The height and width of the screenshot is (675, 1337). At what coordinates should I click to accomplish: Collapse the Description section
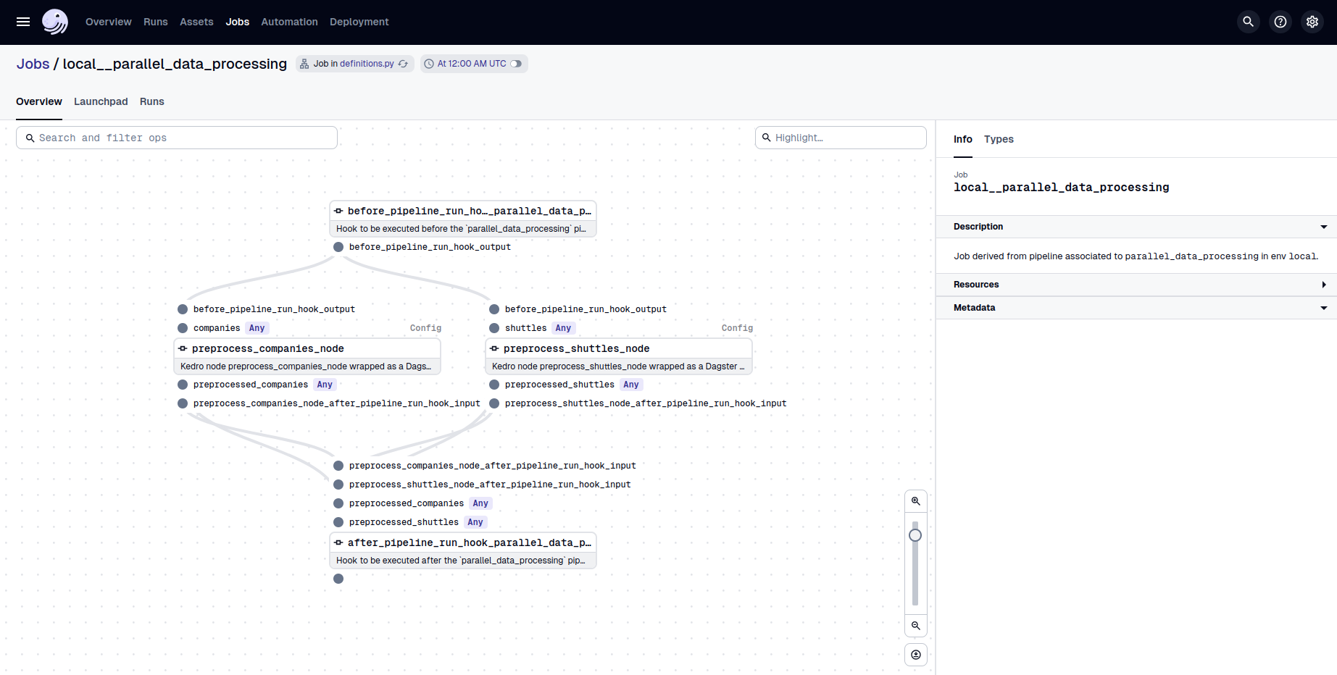click(x=1136, y=227)
